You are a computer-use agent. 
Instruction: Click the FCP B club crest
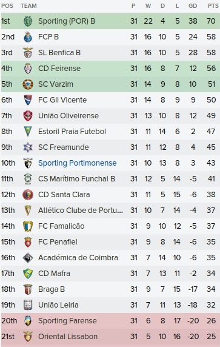coord(28,37)
